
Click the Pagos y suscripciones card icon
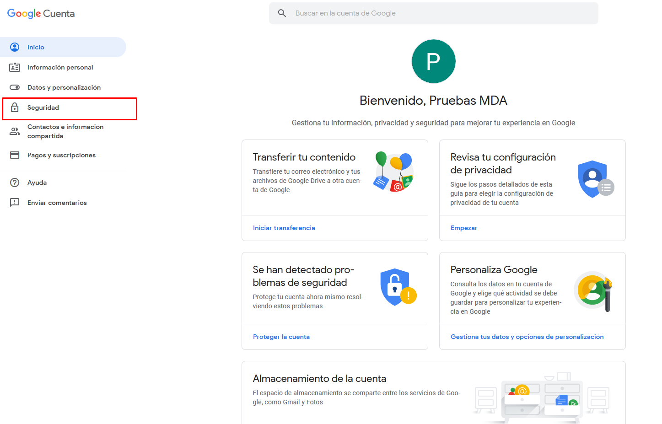click(15, 155)
